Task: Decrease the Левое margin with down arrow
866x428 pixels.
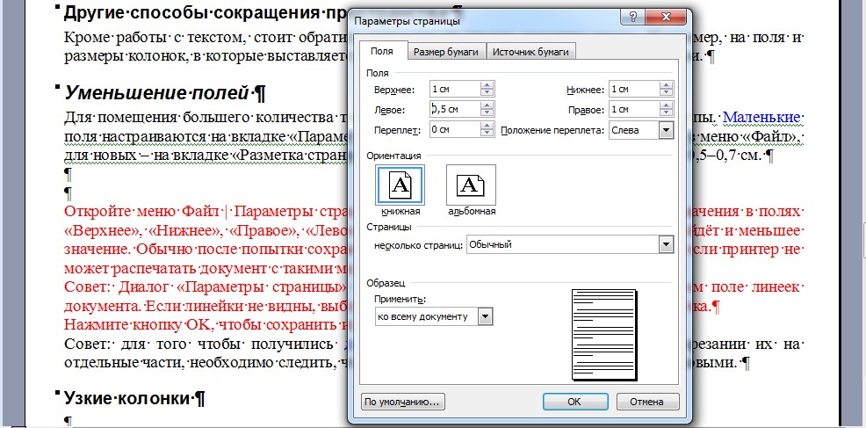Action: [487, 112]
